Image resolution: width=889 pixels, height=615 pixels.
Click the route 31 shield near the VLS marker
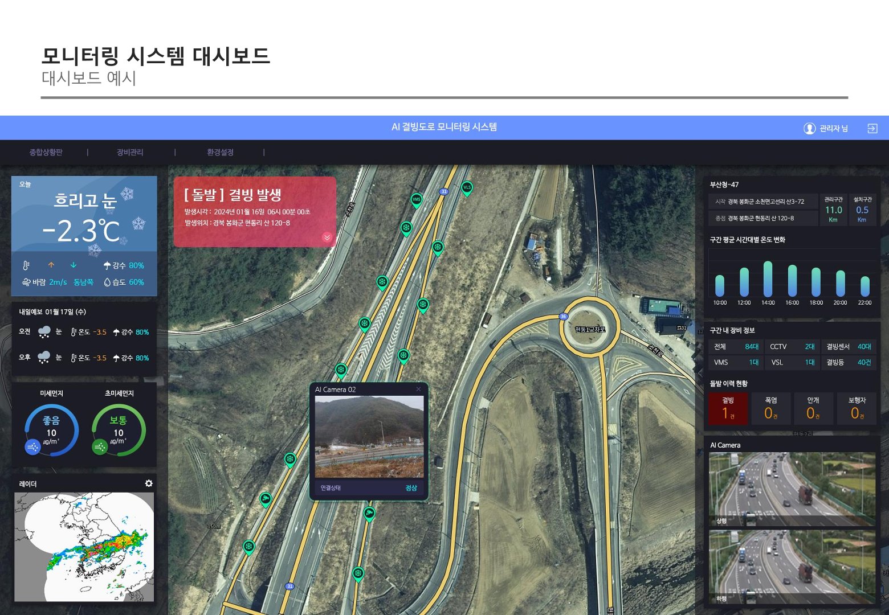coord(444,191)
